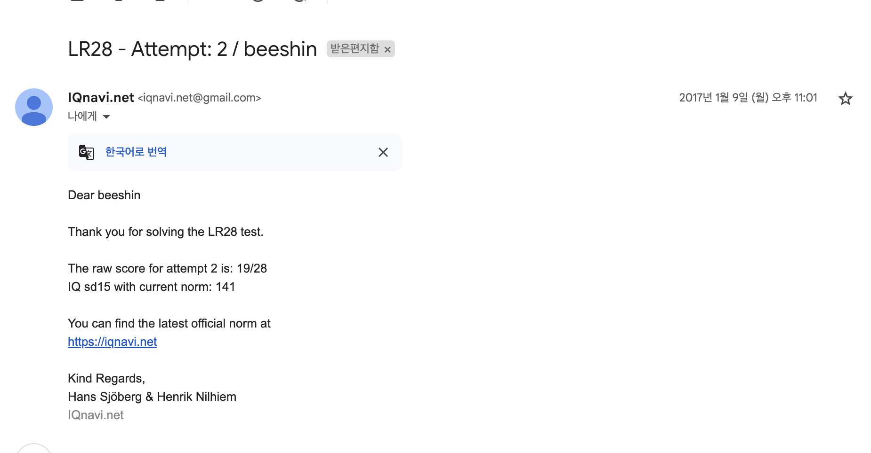Click the Hans Sjöberg & Henrik Nilhiem line
871x453 pixels.
pyautogui.click(x=152, y=397)
